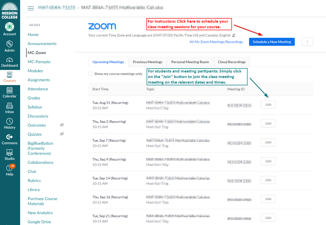Viewport: 326px width, 225px height.
Task: Open Discussions page
Action: coord(38,116)
